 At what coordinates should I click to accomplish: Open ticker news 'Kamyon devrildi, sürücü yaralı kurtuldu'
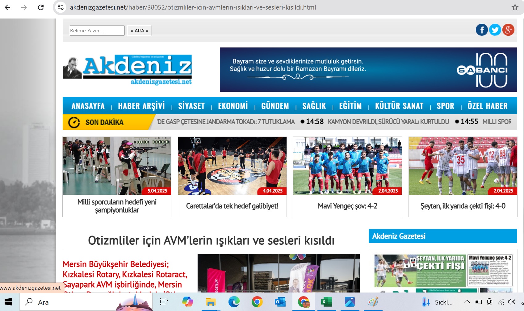click(x=388, y=122)
